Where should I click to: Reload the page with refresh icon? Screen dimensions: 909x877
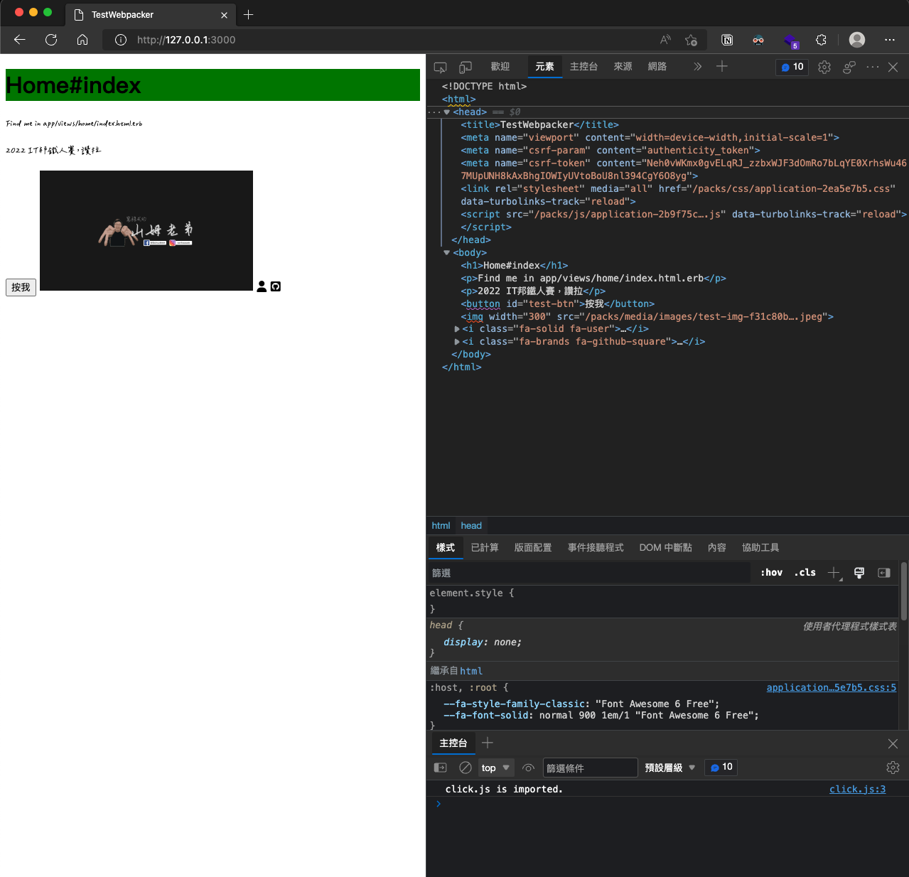click(51, 40)
